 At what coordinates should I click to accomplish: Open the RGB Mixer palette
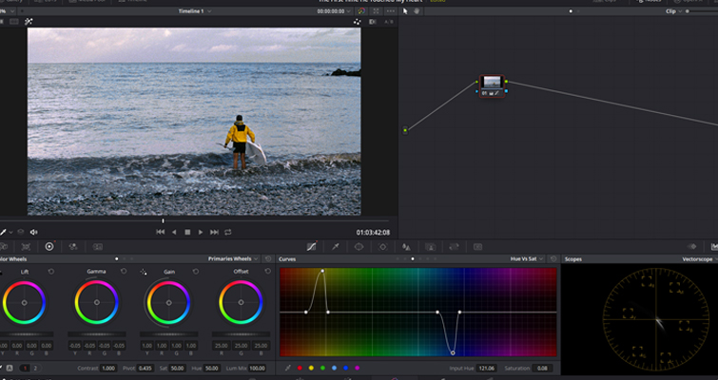(x=73, y=246)
